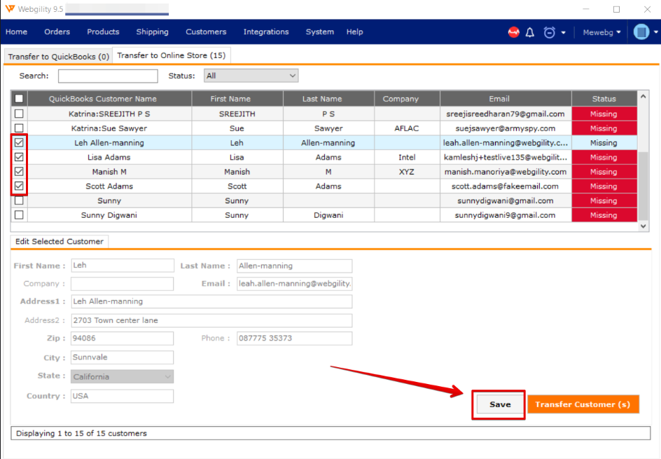
Task: Sort by Status column header
Action: click(x=604, y=99)
